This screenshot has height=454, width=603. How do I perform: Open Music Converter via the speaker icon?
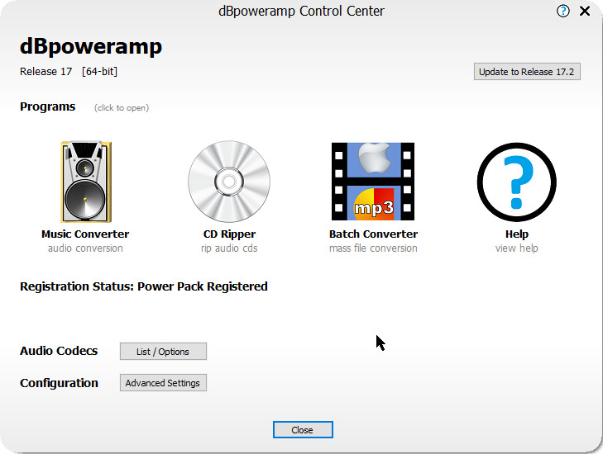pyautogui.click(x=85, y=182)
